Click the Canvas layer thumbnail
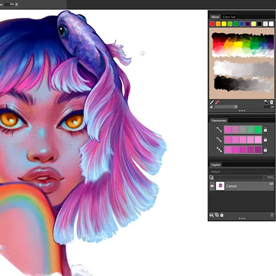This screenshot has width=276, height=276. (x=220, y=186)
